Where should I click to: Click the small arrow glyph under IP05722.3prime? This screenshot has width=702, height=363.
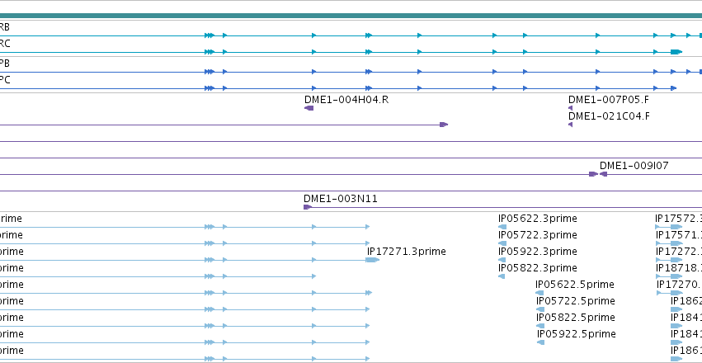click(502, 243)
